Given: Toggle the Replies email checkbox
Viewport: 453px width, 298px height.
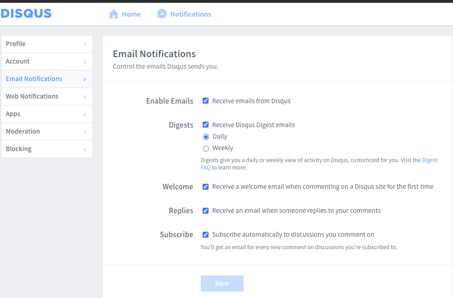Looking at the screenshot, I should coord(206,210).
